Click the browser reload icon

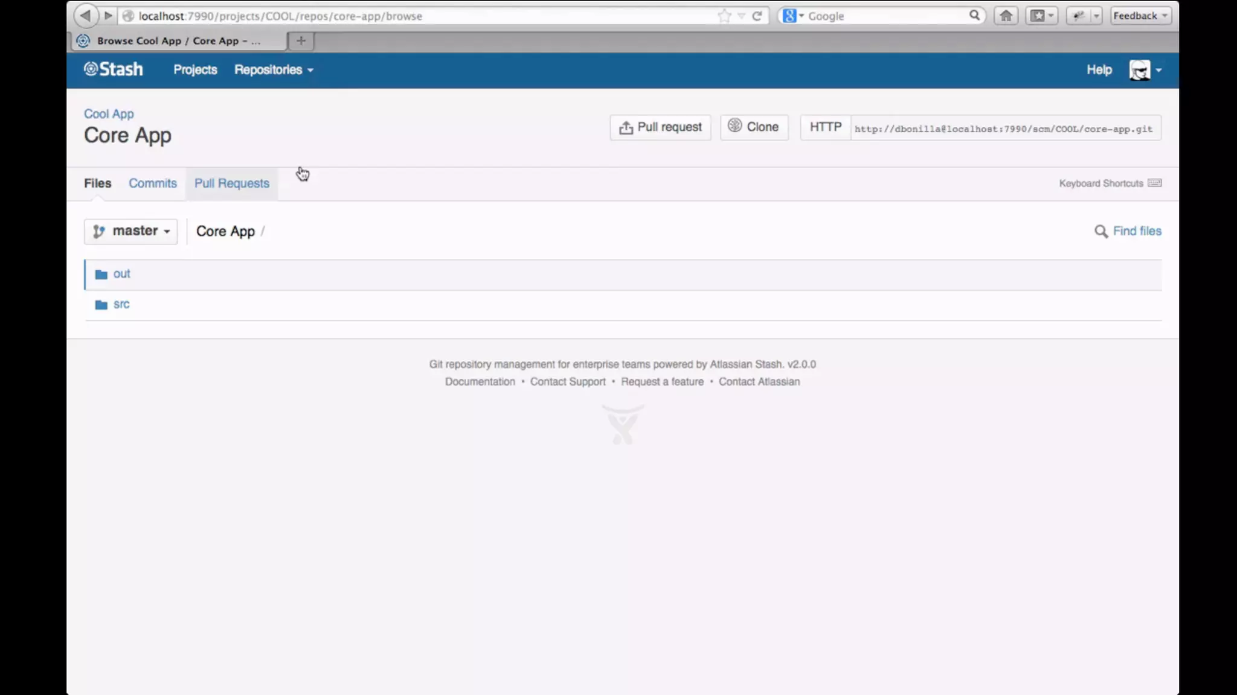tap(757, 16)
